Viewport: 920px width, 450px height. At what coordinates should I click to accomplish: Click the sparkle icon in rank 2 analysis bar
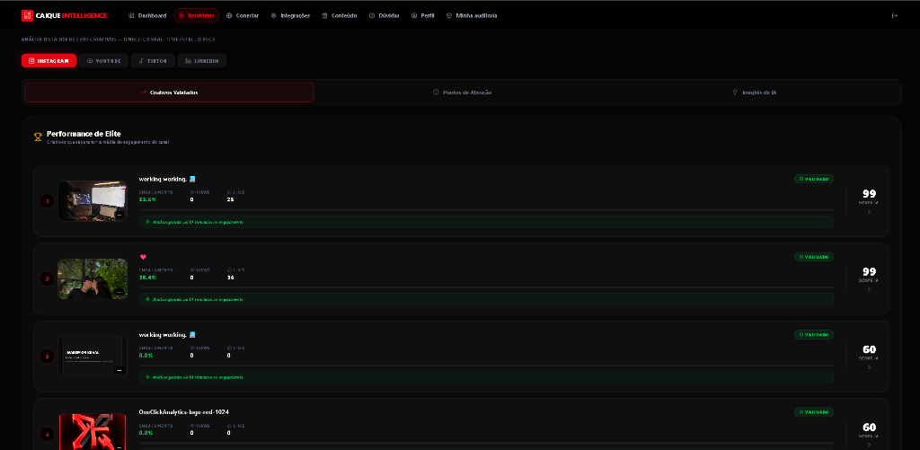pos(147,299)
